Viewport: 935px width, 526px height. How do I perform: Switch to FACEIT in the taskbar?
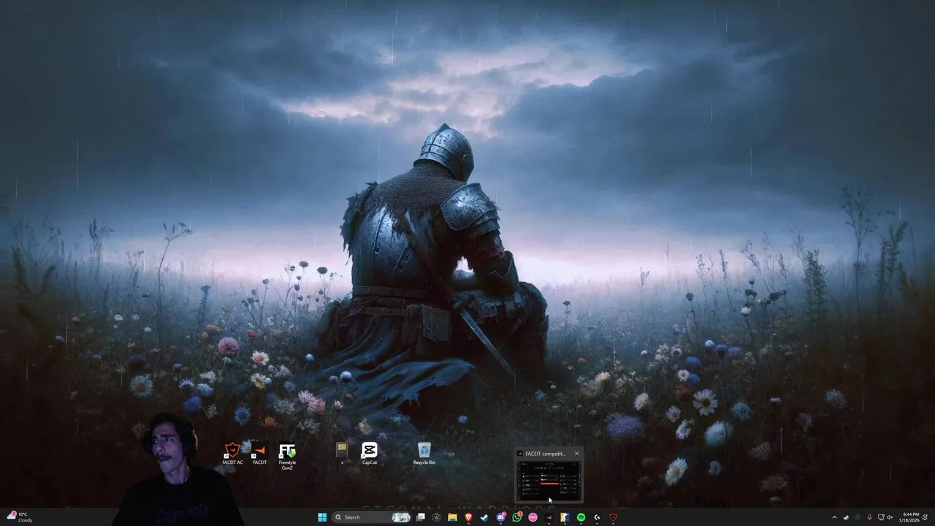549,517
